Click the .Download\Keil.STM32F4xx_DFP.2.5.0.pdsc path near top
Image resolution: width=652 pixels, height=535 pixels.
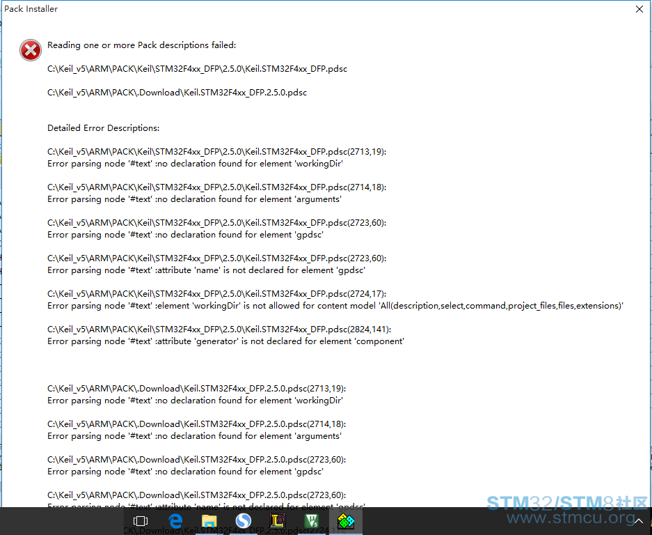177,93
